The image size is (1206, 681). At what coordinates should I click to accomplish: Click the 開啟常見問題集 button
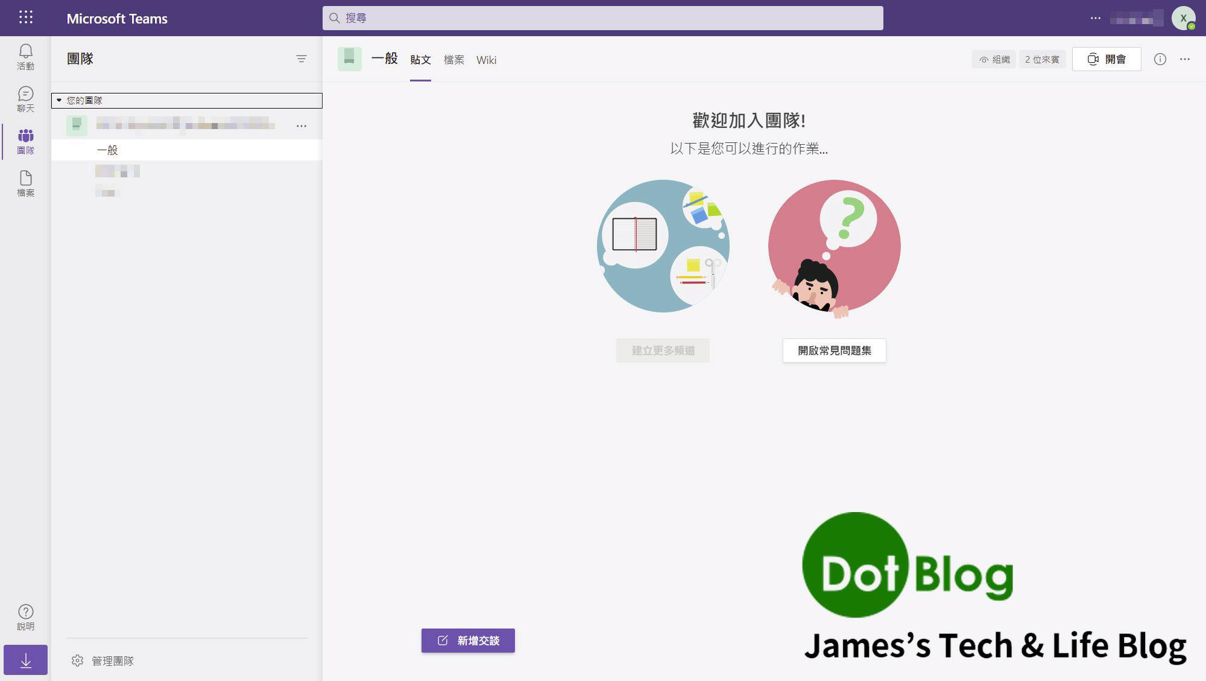click(834, 350)
